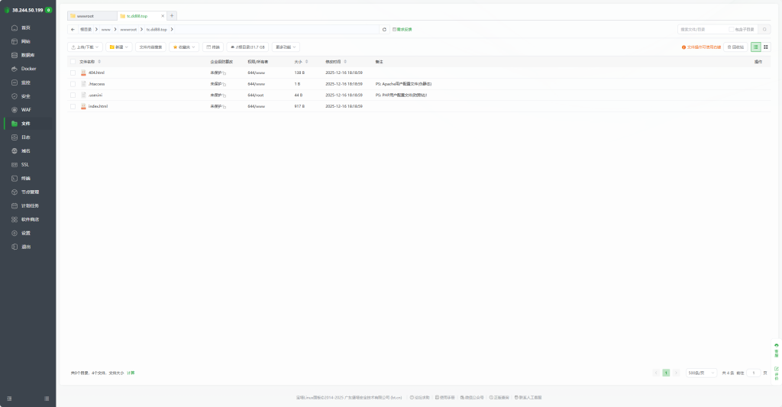
Task: Select page 1 in pagination
Action: [x=666, y=373]
